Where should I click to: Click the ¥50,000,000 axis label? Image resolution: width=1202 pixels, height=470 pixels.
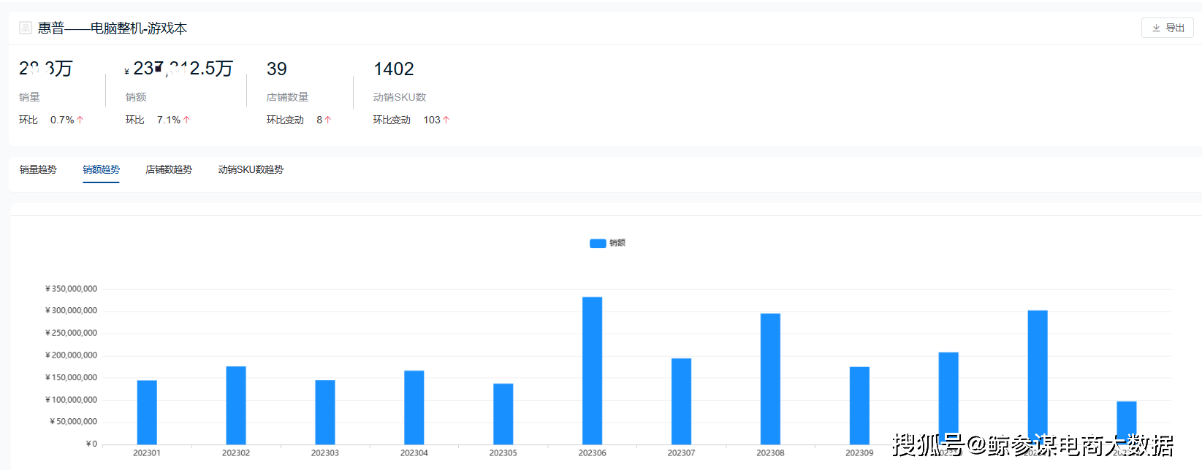[73, 422]
